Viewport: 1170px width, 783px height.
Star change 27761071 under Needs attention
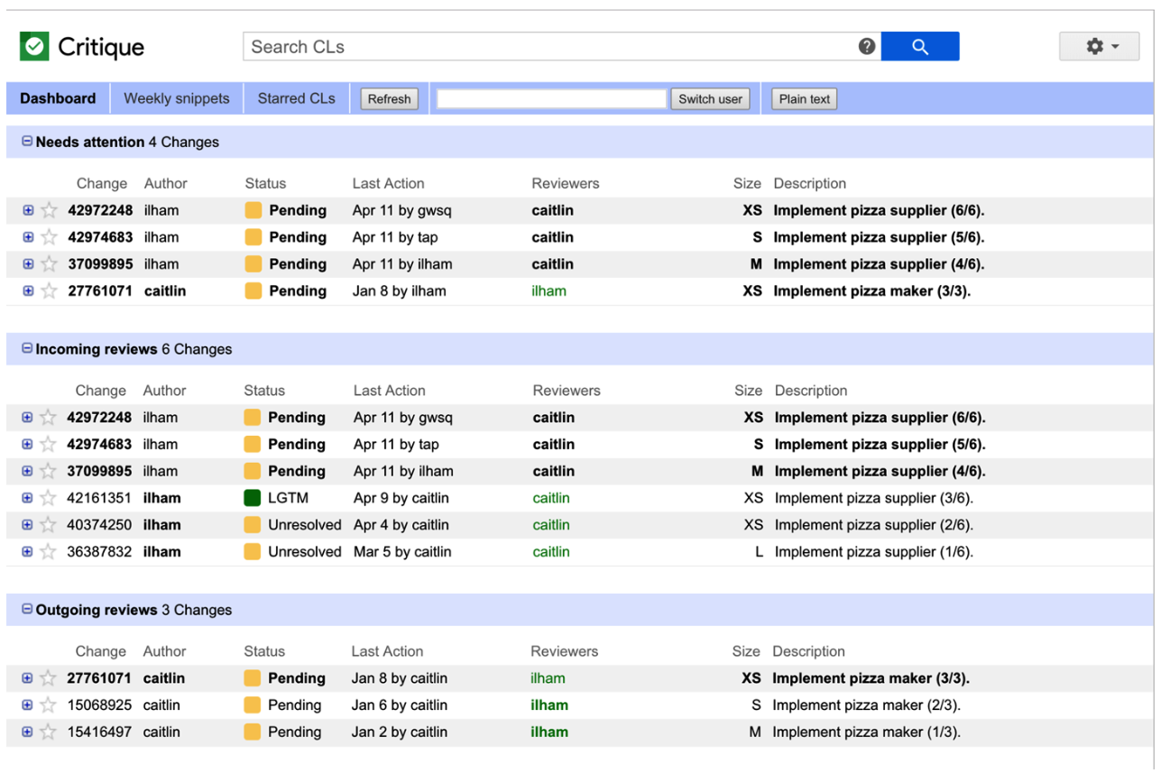coord(49,290)
